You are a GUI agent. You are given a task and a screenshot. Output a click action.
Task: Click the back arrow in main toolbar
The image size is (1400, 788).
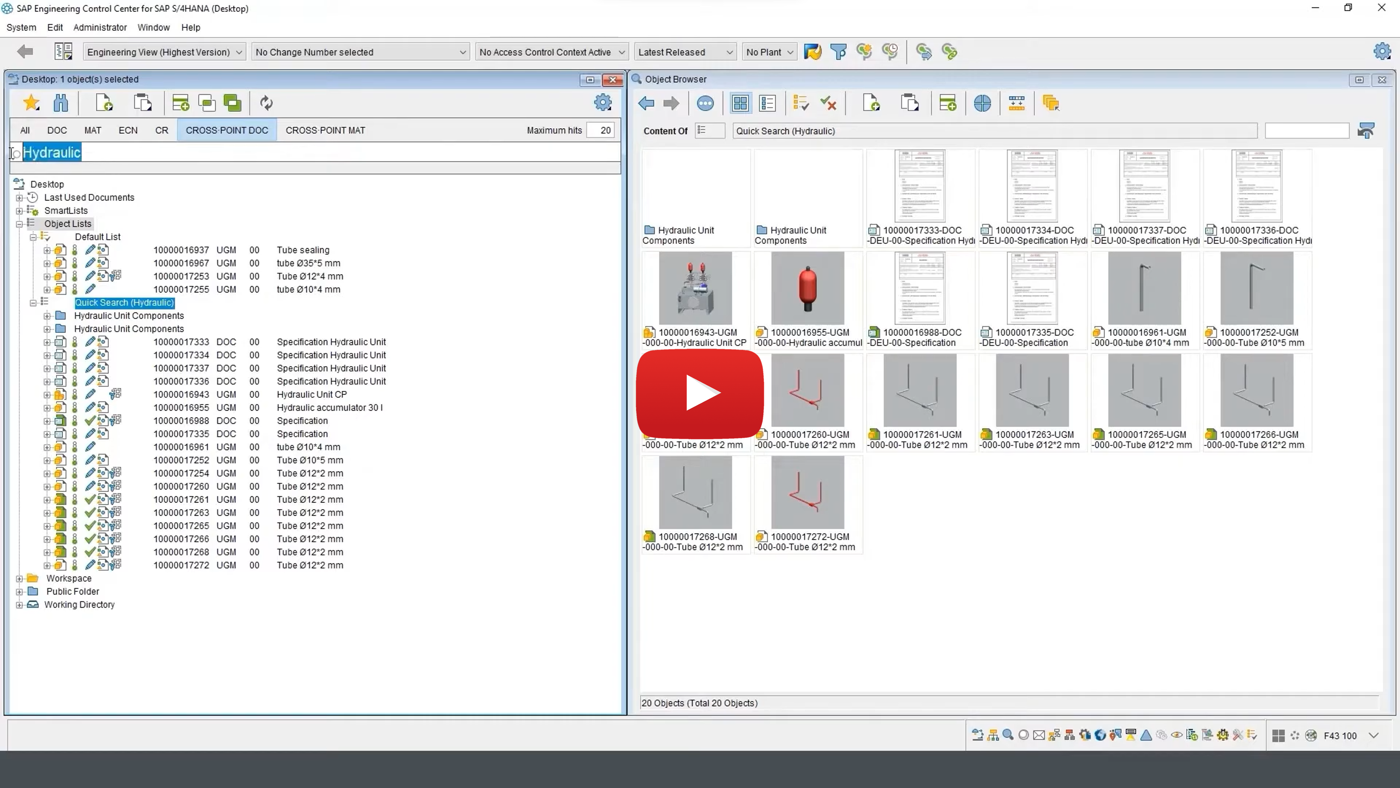pyautogui.click(x=25, y=52)
